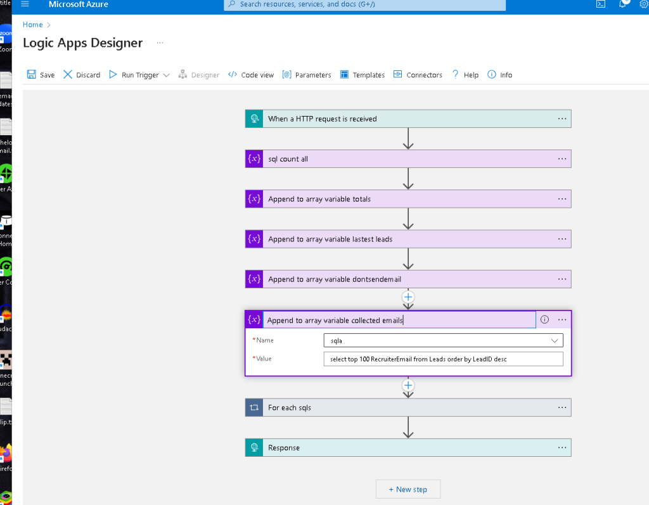
Task: Expand the Run Trigger dropdown chevron
Action: (167, 75)
